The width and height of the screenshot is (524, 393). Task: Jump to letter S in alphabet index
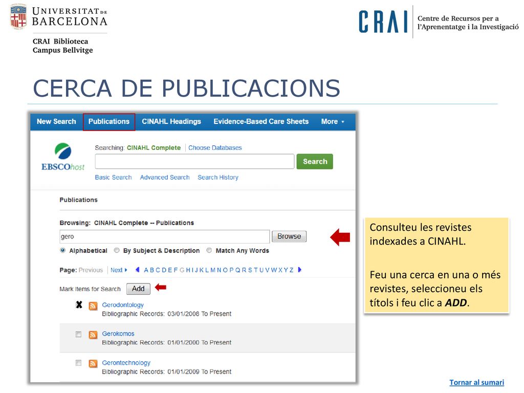click(250, 270)
